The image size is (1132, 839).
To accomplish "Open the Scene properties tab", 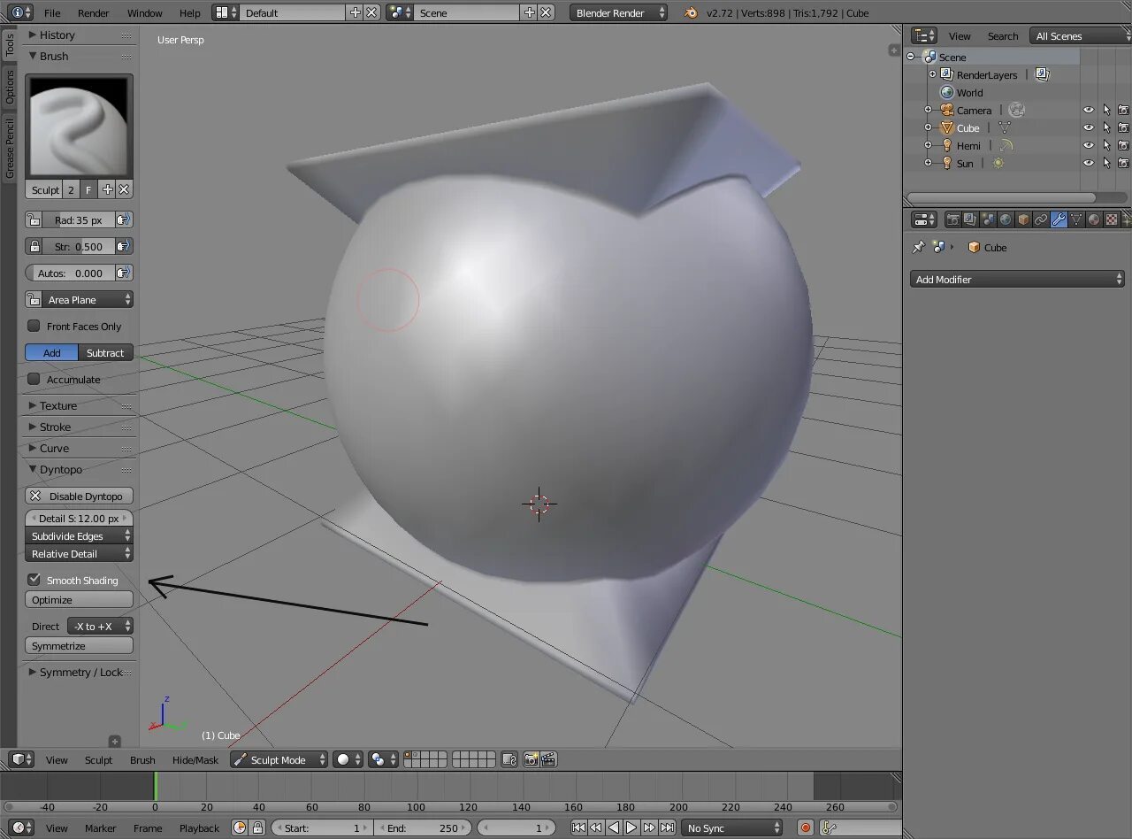I will 988,219.
